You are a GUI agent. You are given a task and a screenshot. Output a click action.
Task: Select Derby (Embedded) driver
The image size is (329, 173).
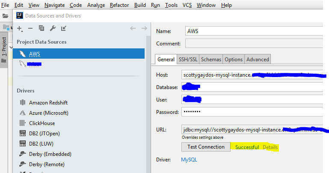pyautogui.click(x=50, y=154)
